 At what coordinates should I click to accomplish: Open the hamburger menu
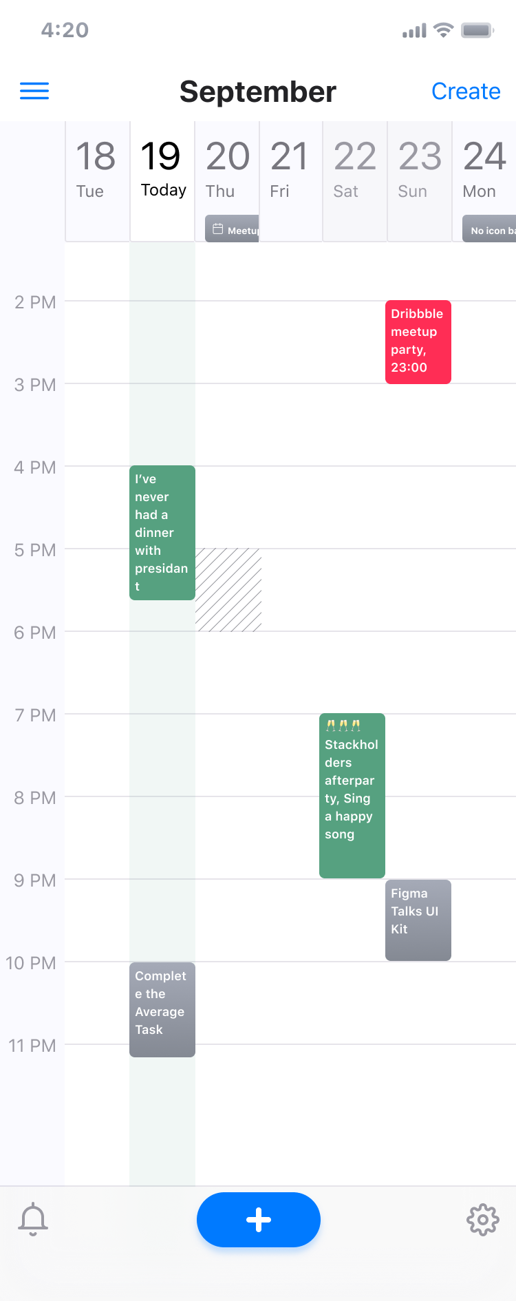pos(34,90)
